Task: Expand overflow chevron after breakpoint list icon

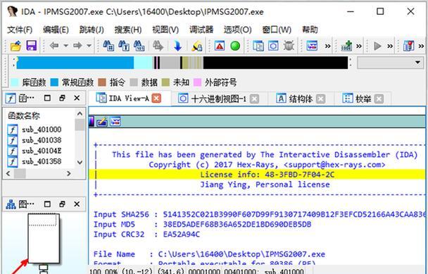Action: click(421, 46)
